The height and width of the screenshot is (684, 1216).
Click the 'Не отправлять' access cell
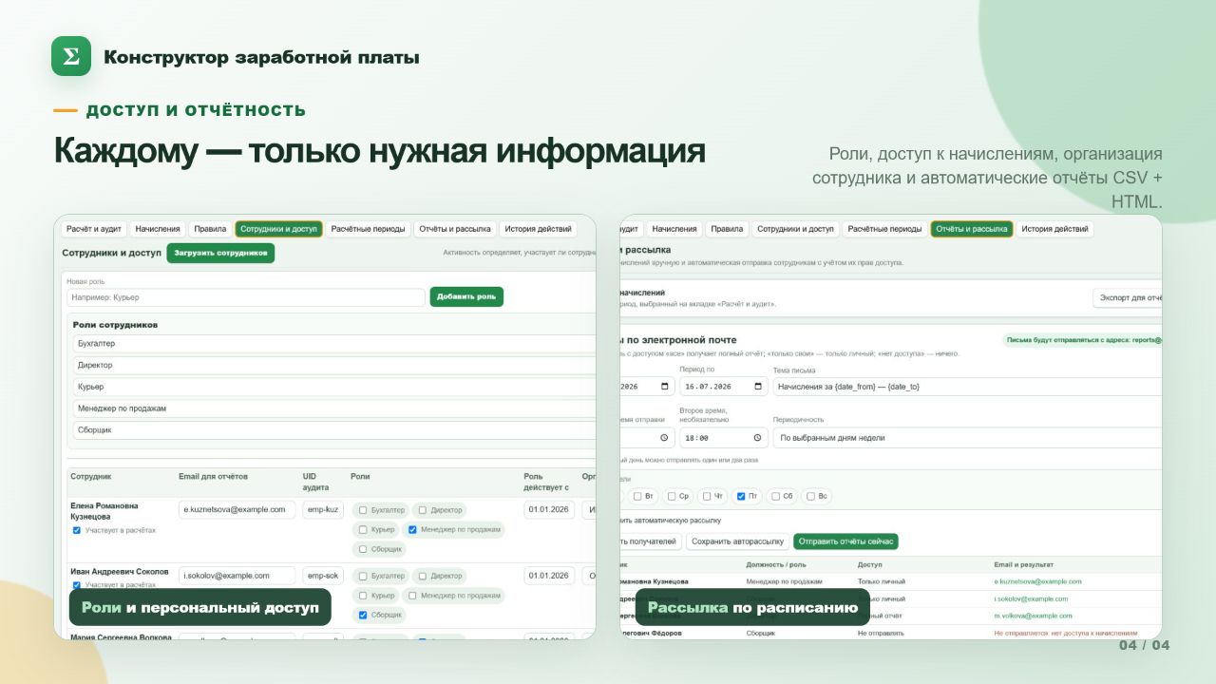coord(880,633)
